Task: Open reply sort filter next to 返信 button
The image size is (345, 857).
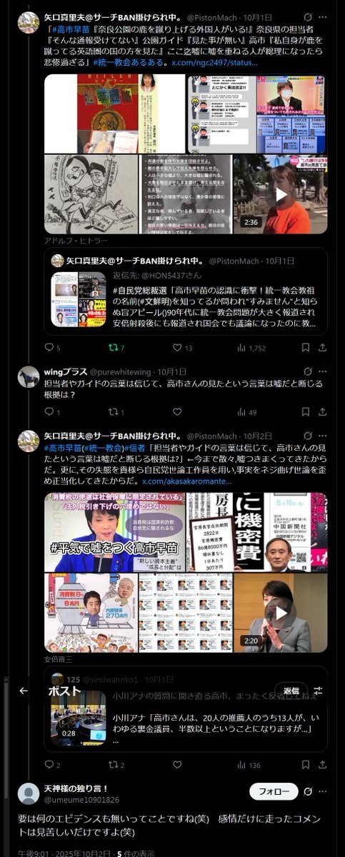Action: 319,691
